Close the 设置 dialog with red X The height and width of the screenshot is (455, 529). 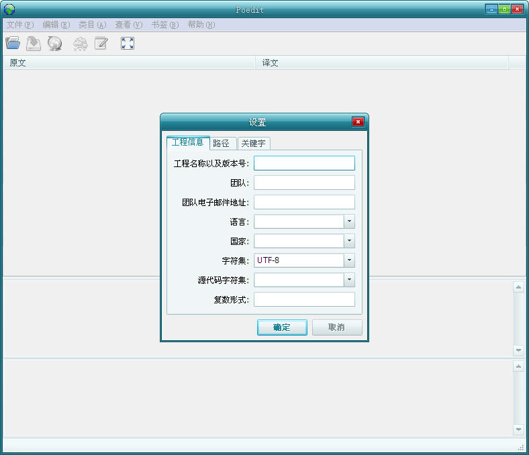coord(358,121)
